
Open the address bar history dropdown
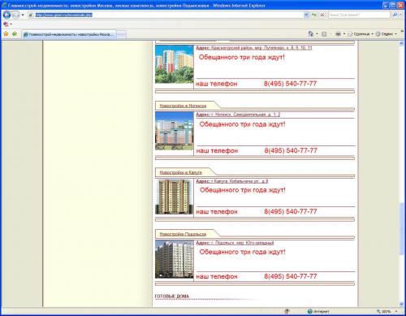click(x=306, y=15)
